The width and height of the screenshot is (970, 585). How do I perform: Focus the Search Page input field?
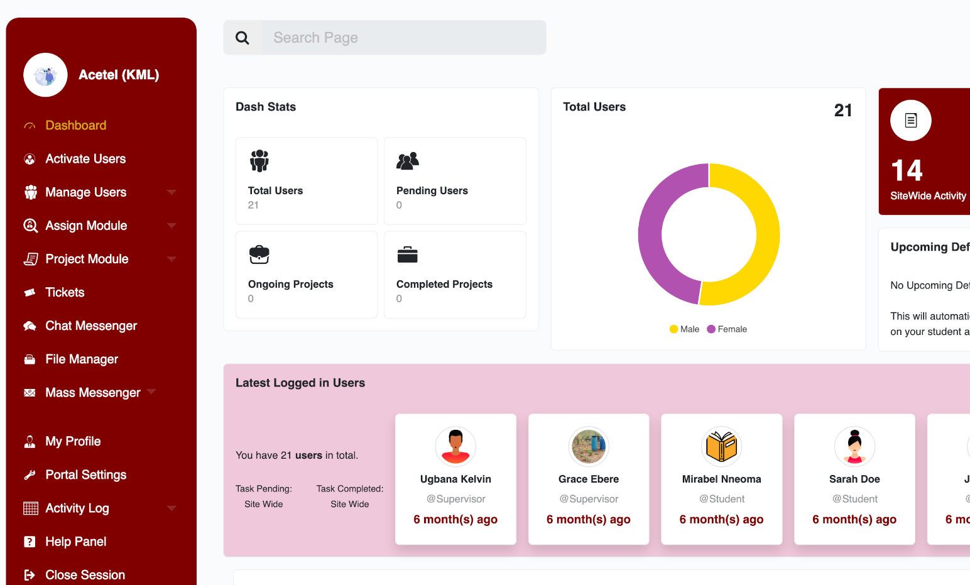pyautogui.click(x=402, y=38)
